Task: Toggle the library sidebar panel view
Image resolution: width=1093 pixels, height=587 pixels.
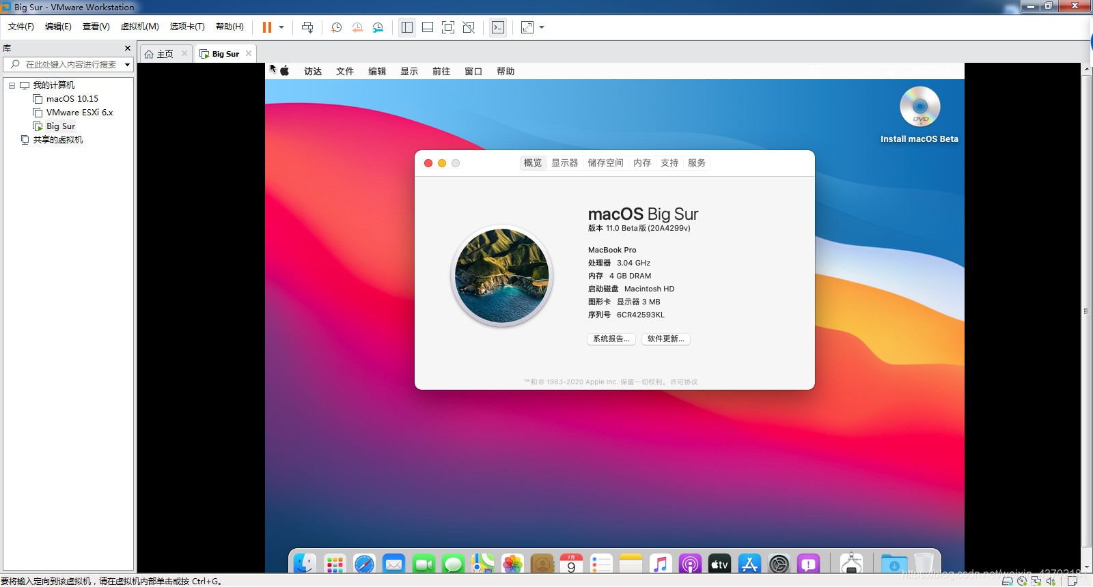Action: tap(407, 27)
